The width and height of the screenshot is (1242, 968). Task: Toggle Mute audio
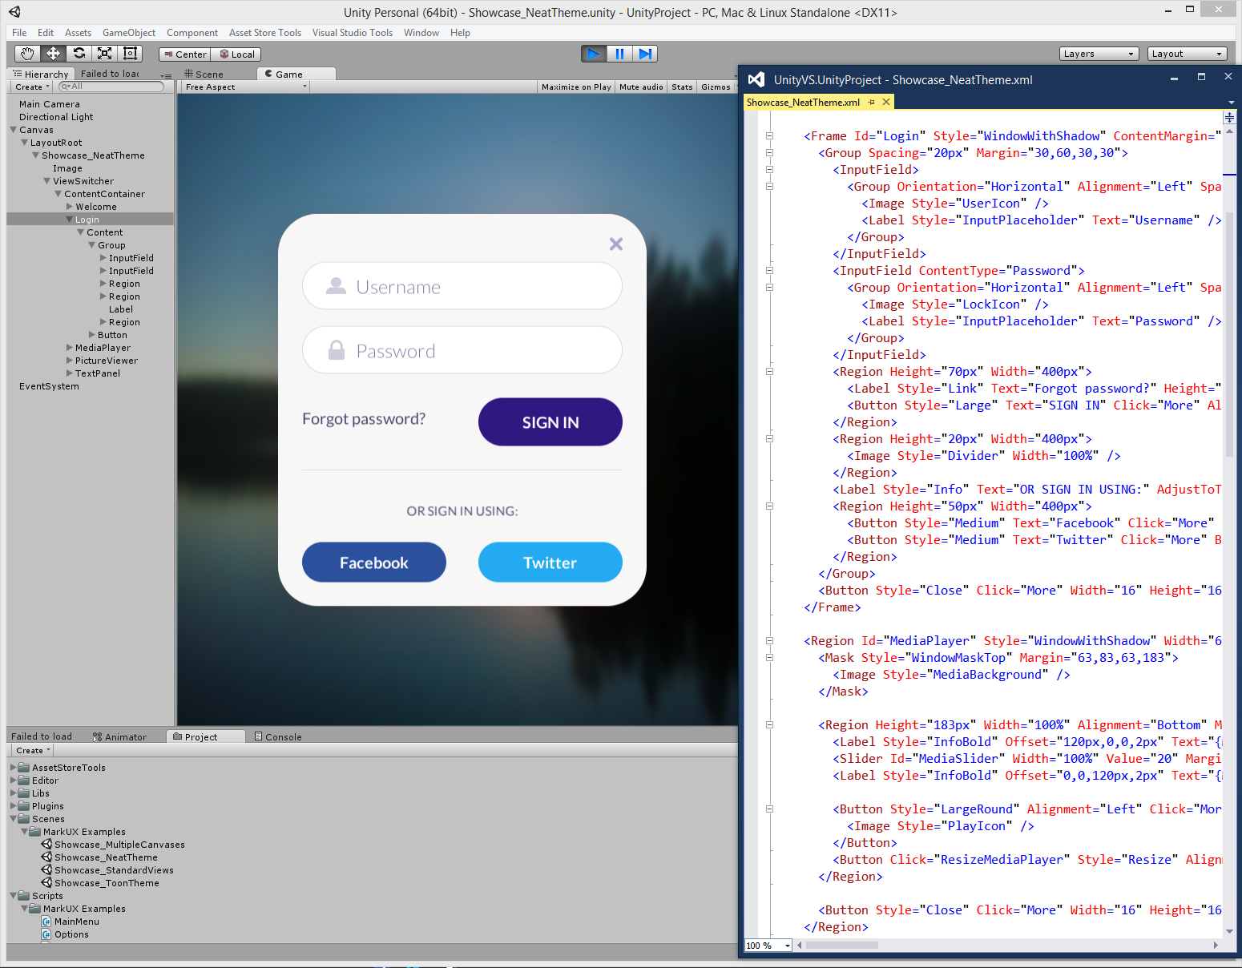640,87
